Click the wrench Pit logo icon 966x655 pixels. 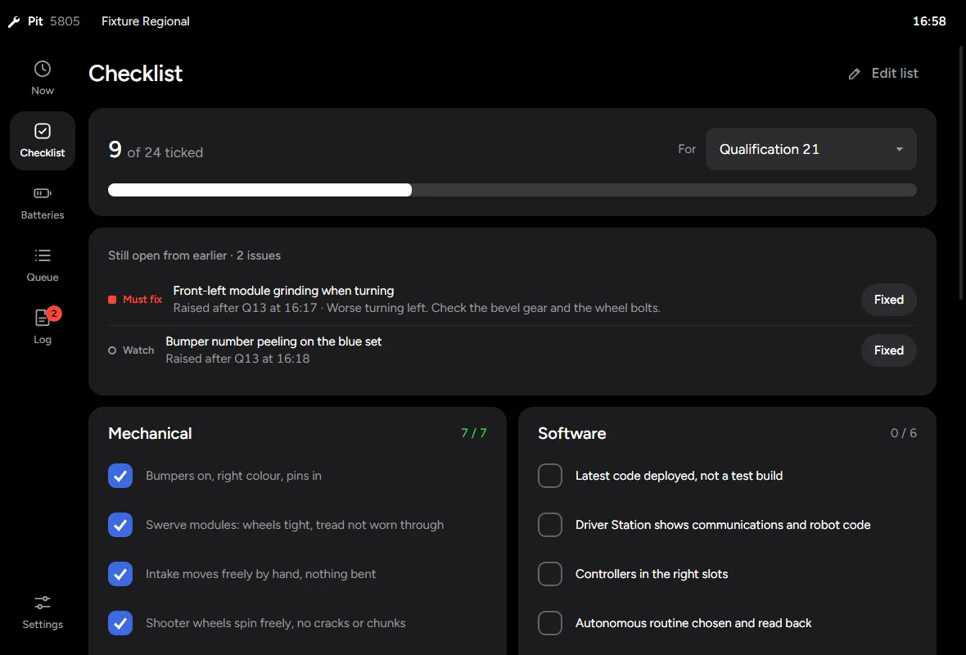pos(14,22)
